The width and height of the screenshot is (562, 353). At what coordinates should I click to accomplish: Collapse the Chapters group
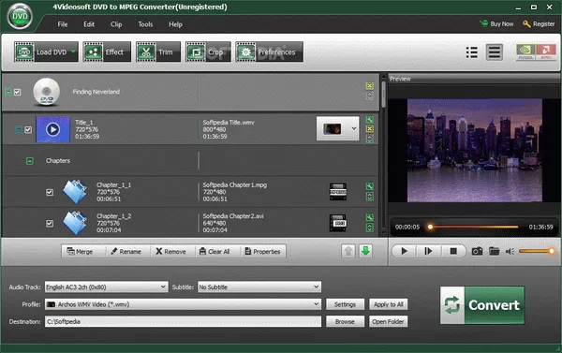click(30, 161)
